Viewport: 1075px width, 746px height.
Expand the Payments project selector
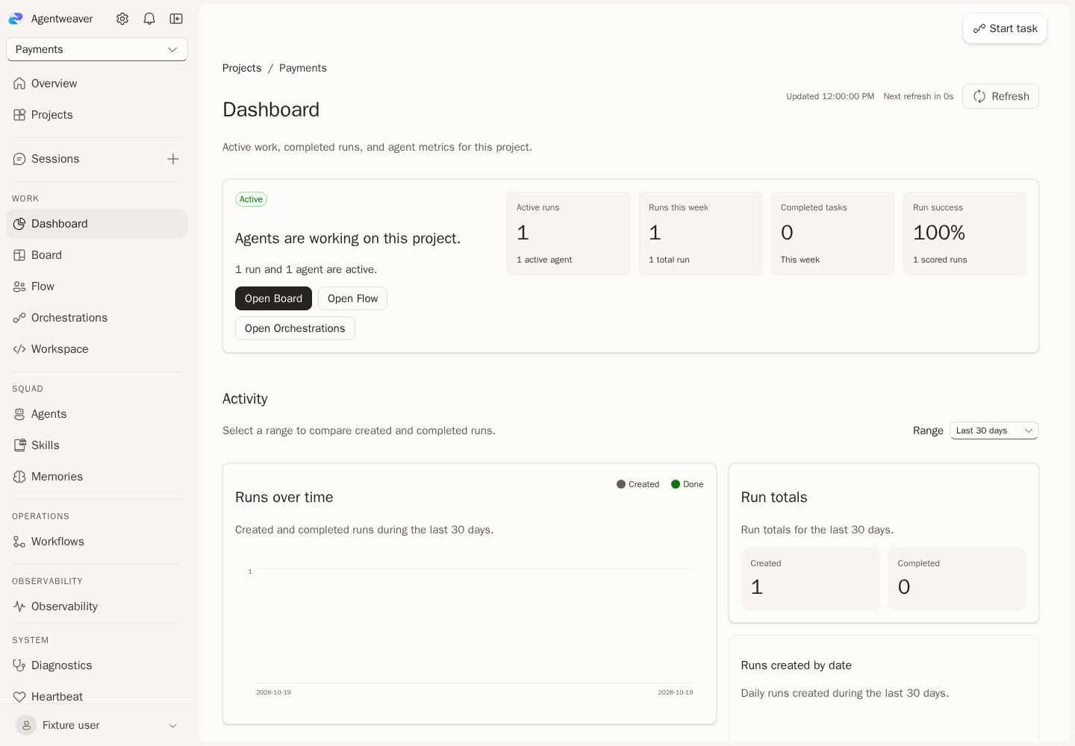pos(97,49)
